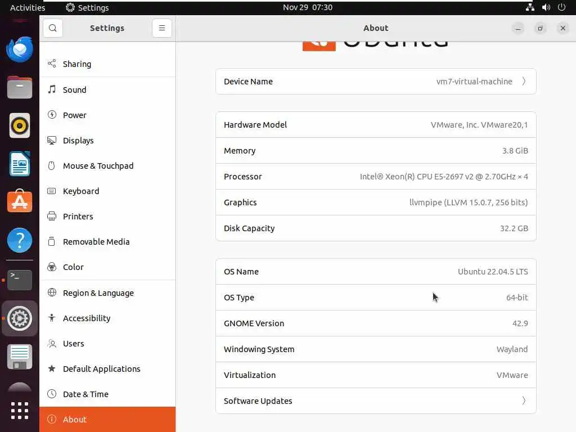Click the OS Name value Ubuntu 22.04.5 LTS
The width and height of the screenshot is (576, 432).
[493, 272]
